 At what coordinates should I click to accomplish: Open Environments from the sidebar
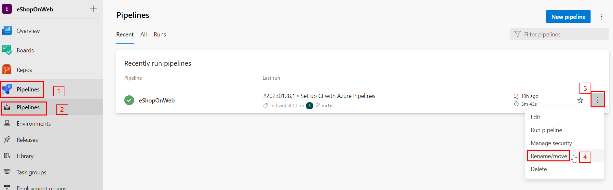7,123
